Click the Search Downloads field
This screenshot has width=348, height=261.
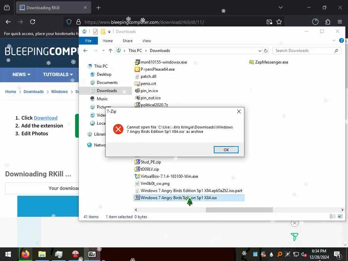pos(307,51)
